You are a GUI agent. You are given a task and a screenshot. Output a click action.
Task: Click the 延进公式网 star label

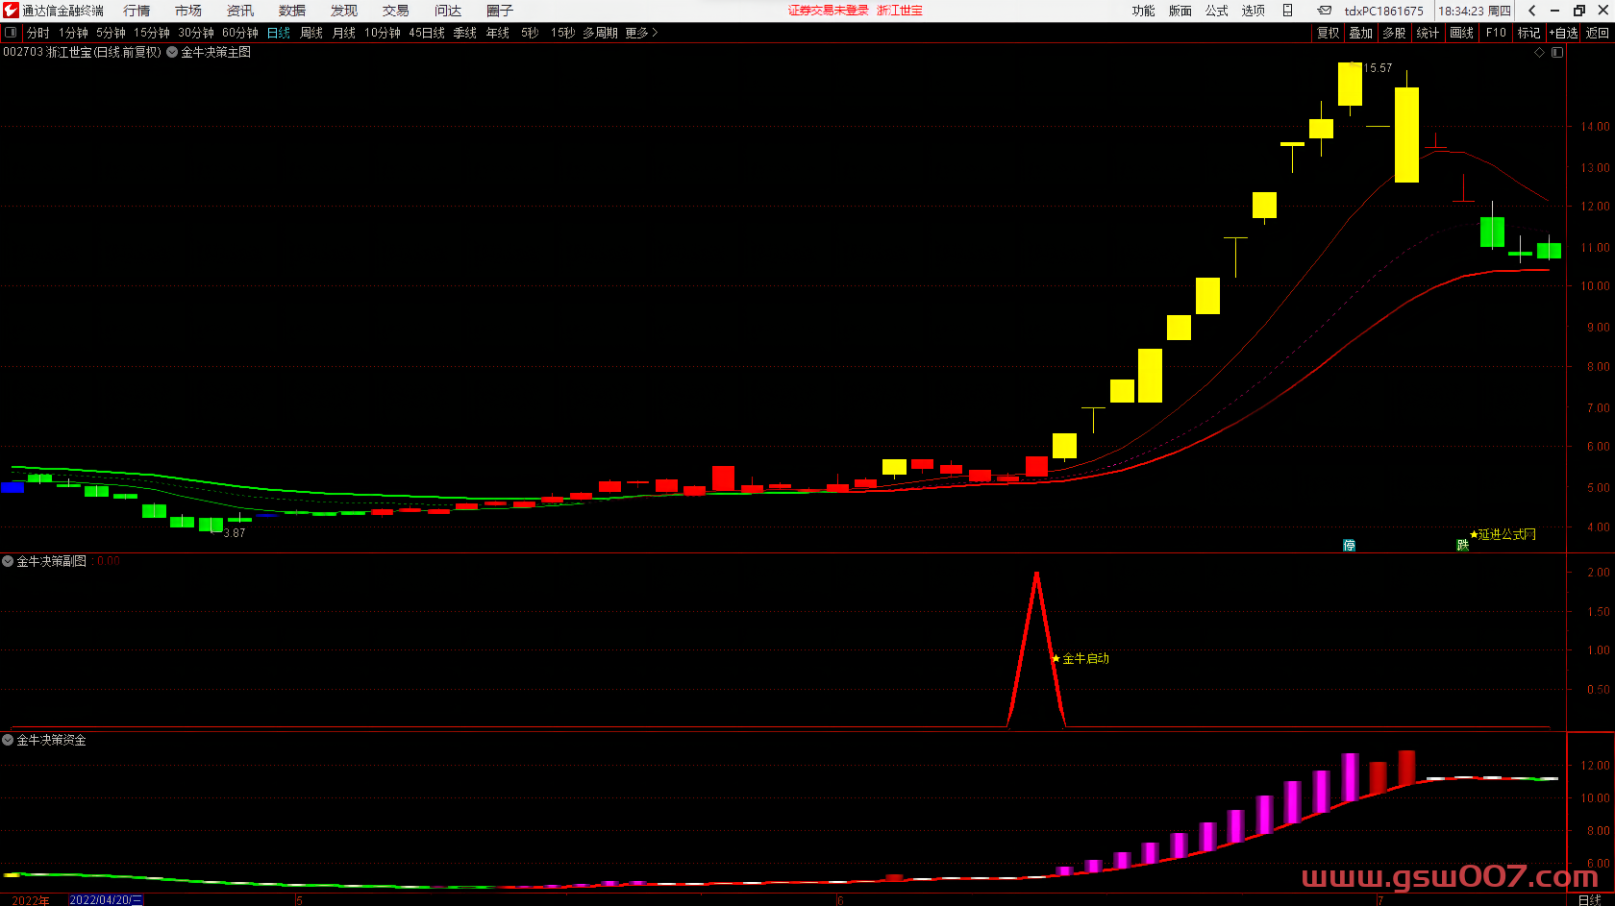pos(1503,534)
